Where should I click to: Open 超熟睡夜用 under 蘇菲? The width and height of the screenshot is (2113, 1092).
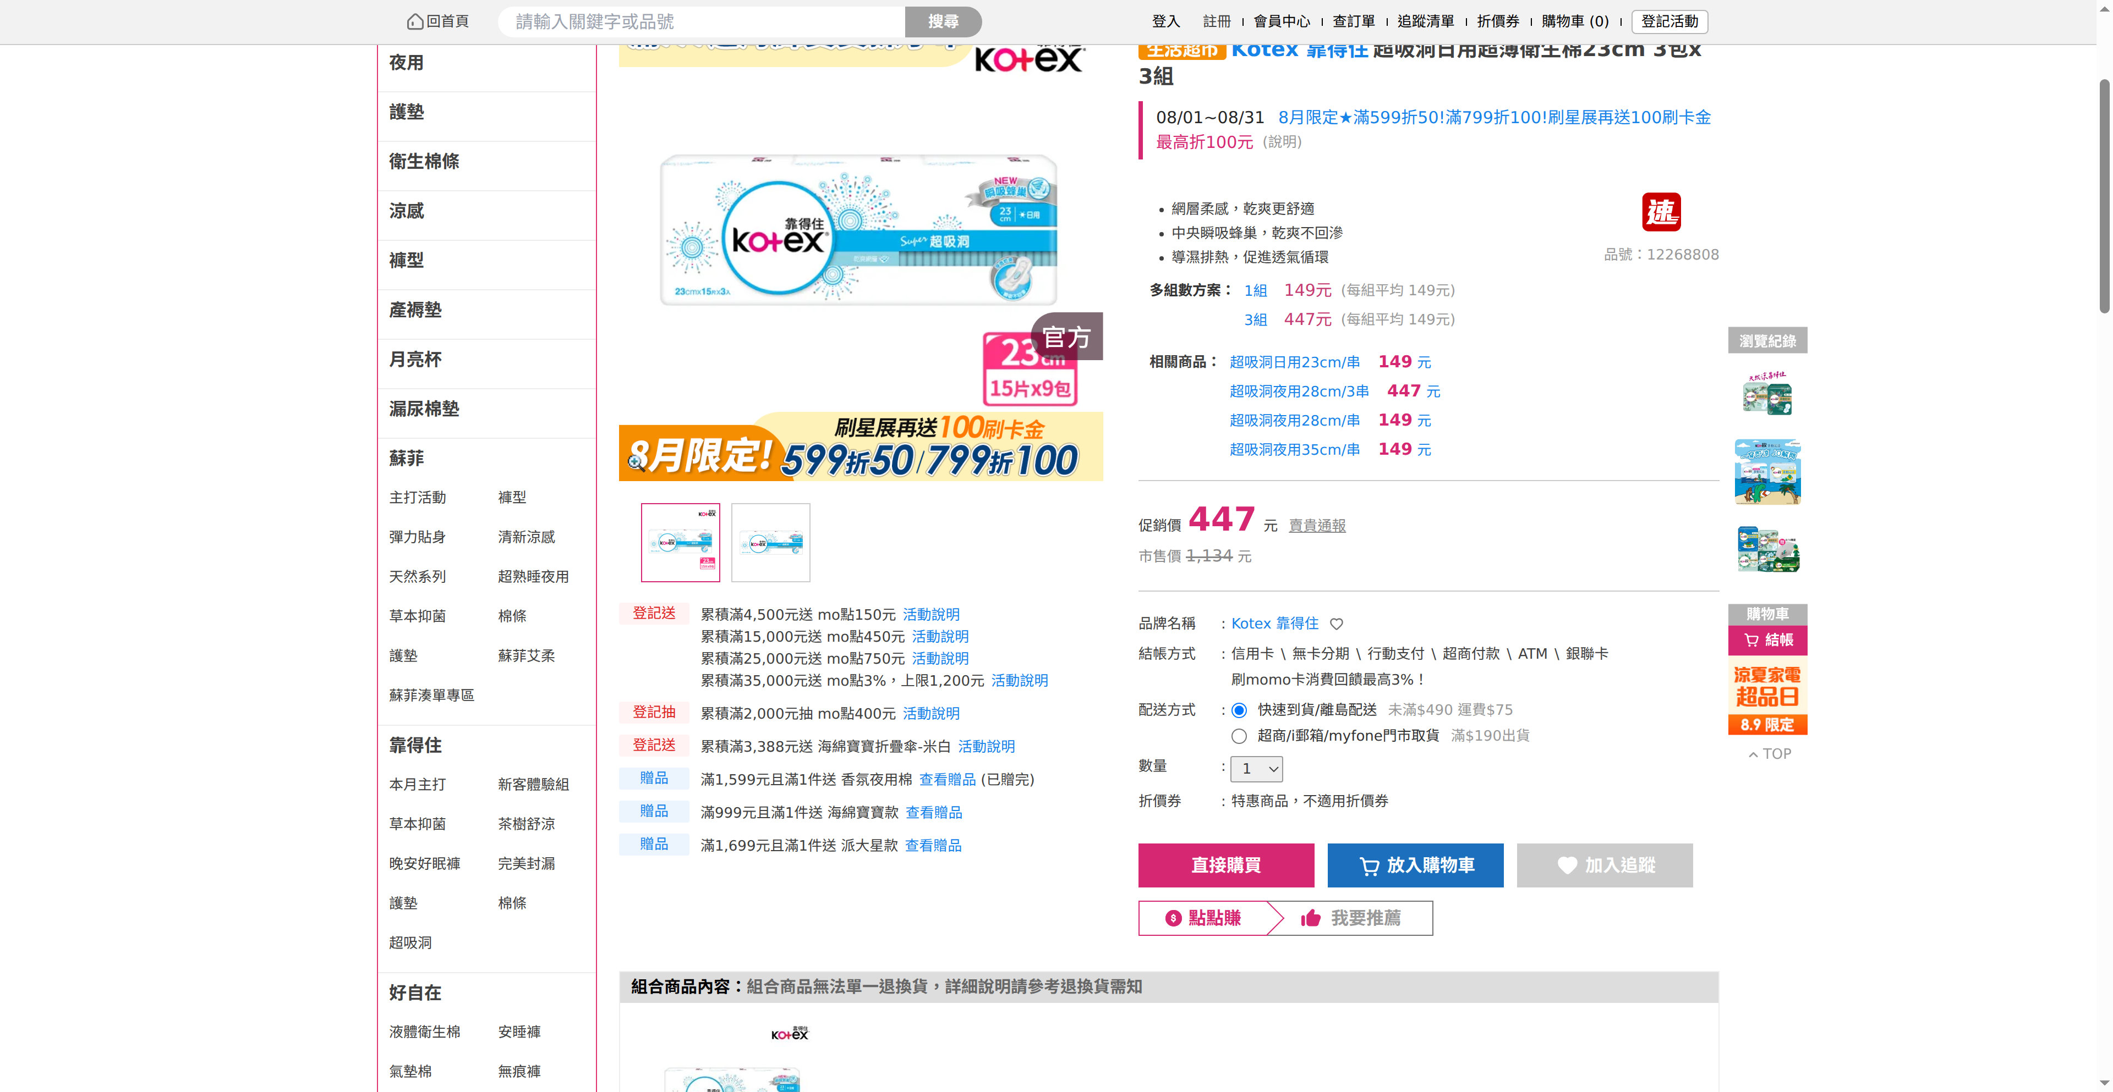(x=533, y=577)
